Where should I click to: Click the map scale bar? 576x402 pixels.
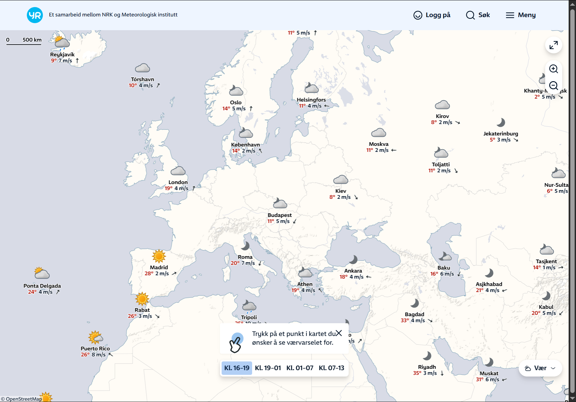(24, 41)
